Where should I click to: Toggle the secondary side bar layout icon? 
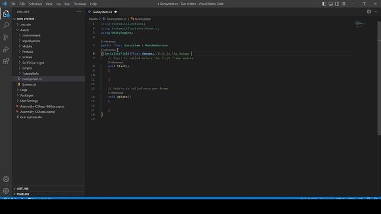click(337, 4)
